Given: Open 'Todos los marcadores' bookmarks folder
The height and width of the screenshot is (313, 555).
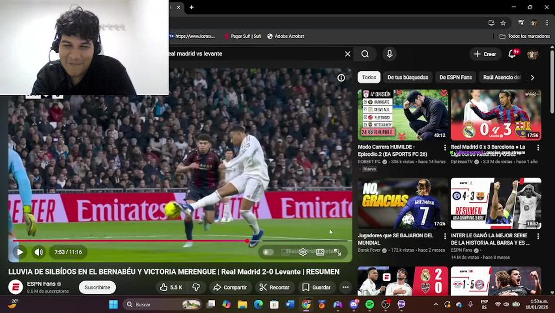Looking at the screenshot, I should [x=525, y=37].
